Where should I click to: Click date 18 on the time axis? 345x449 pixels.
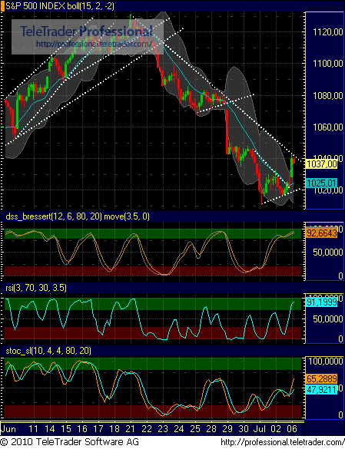click(114, 429)
